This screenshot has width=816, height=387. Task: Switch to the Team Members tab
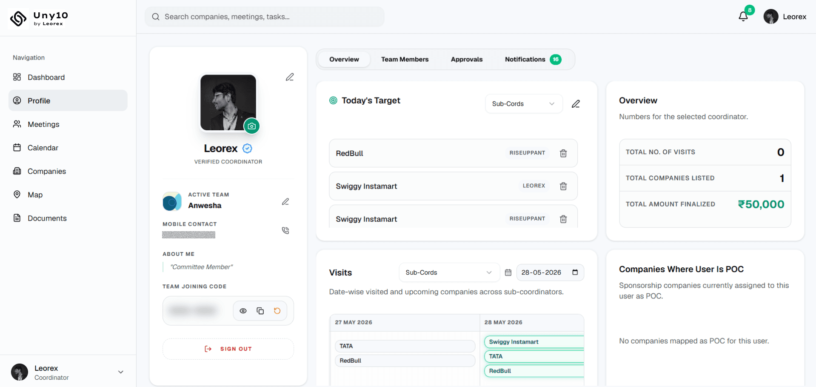[x=405, y=59]
